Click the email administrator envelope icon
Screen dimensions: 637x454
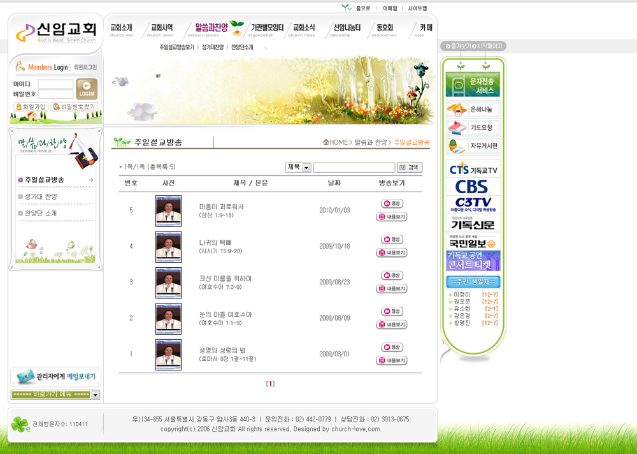tap(24, 377)
